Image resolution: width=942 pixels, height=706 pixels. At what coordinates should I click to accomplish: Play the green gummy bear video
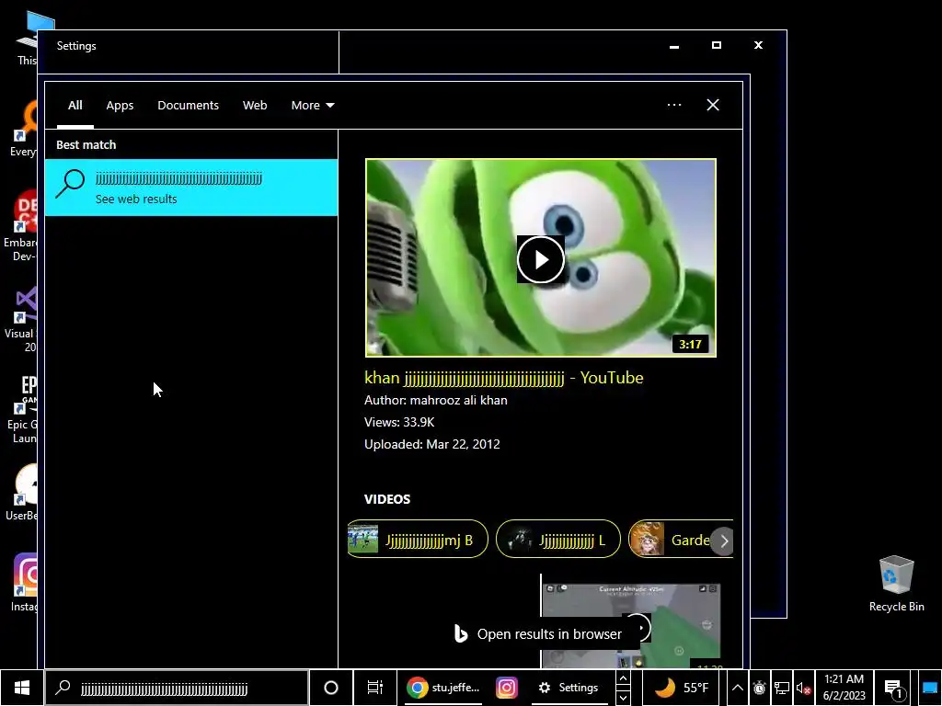(x=541, y=258)
